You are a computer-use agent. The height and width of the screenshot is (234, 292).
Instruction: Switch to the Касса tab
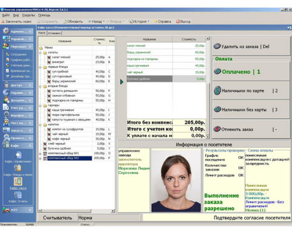coord(42,33)
